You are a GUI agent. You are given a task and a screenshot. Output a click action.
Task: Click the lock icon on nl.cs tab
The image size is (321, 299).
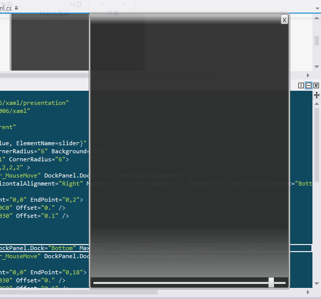pos(16,8)
